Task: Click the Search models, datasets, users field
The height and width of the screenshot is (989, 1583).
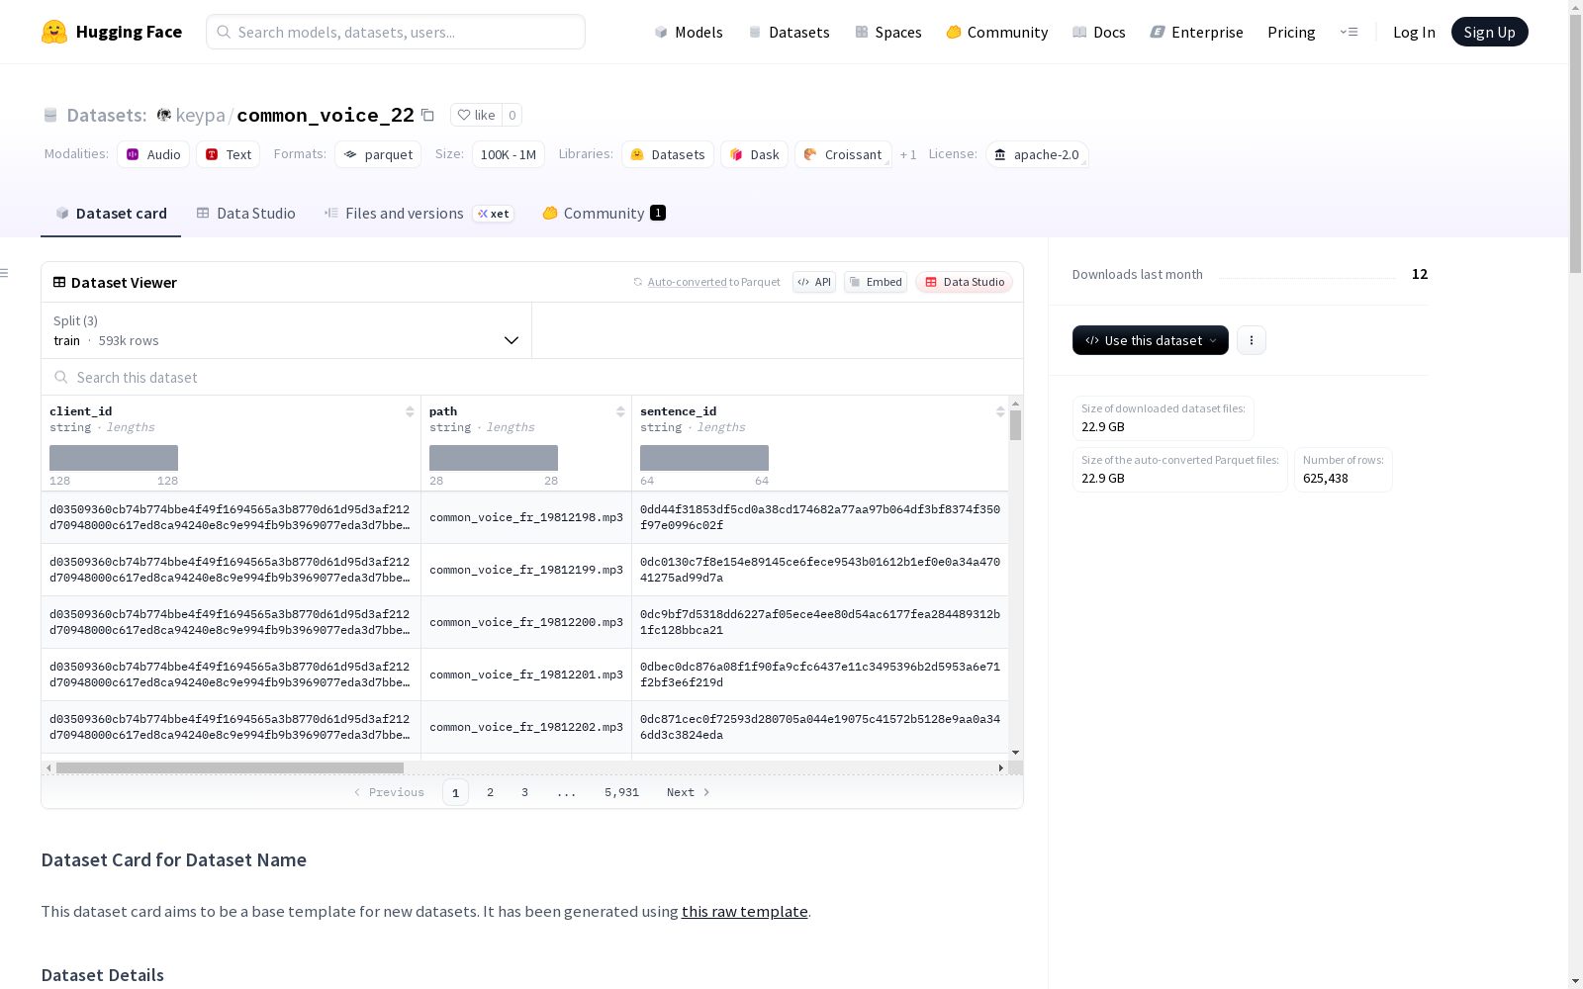Action: pos(396,32)
